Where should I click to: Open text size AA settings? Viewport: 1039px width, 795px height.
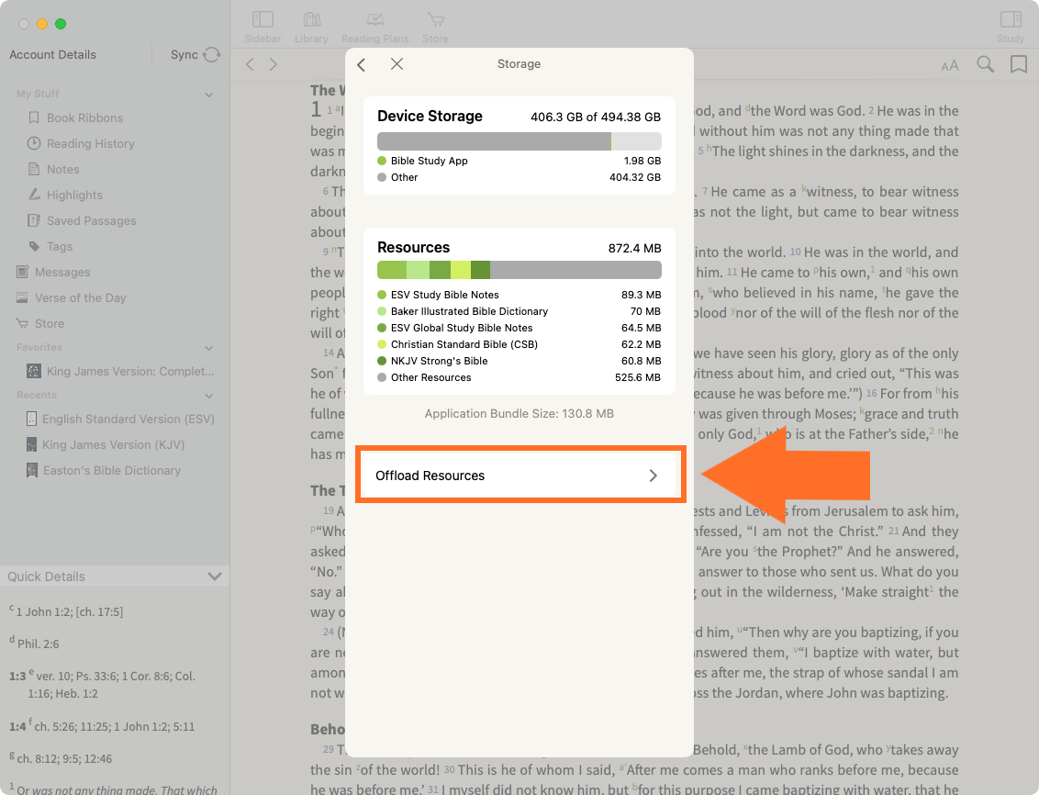950,65
